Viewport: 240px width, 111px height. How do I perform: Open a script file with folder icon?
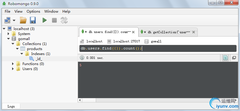click(x=23, y=20)
